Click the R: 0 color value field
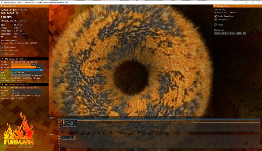Screen dimensions: 262x151 pos(217,33)
